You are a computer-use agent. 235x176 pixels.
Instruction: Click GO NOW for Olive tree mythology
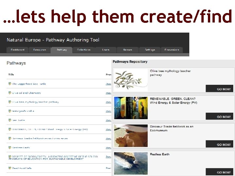tap(219, 89)
